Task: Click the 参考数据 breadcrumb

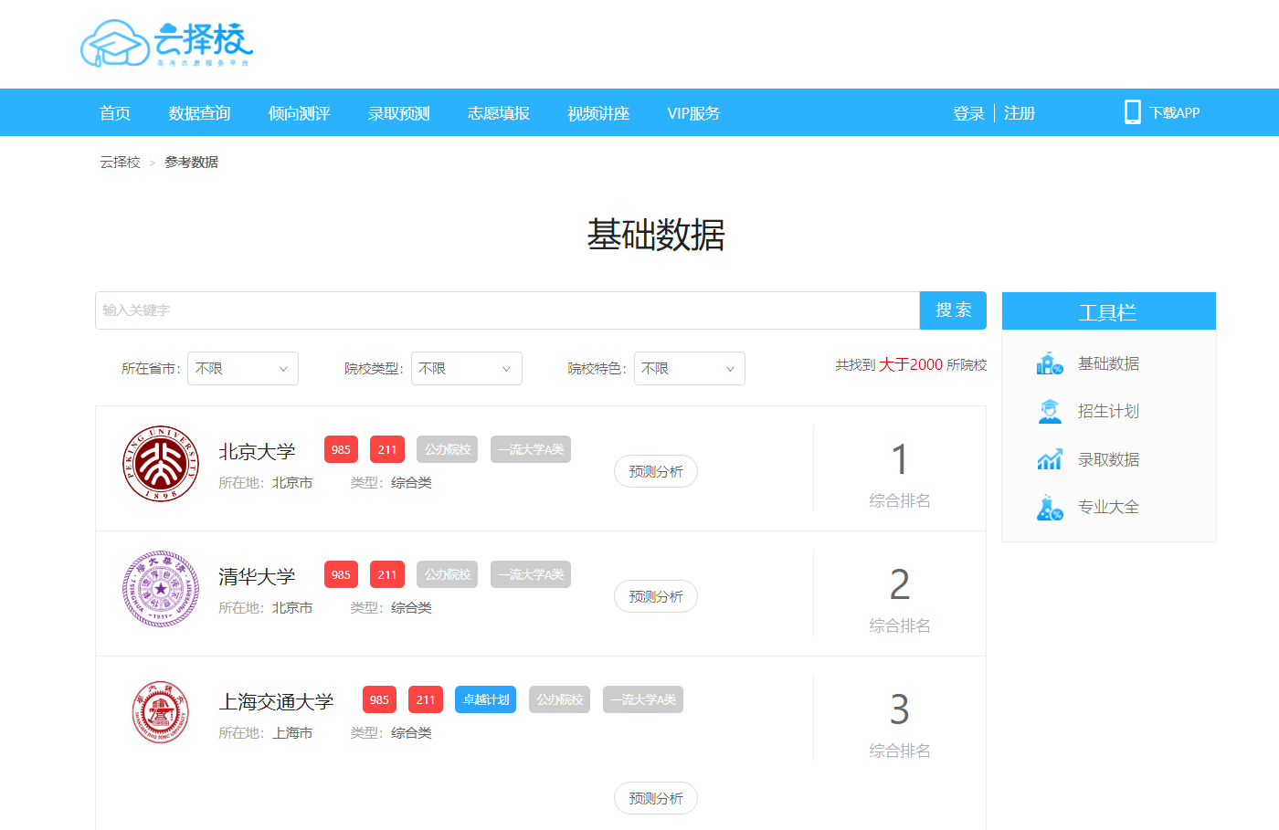Action: [x=191, y=162]
